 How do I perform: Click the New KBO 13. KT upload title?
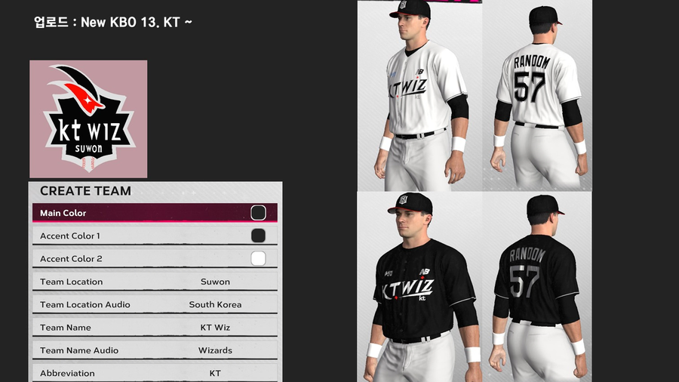pyautogui.click(x=113, y=22)
